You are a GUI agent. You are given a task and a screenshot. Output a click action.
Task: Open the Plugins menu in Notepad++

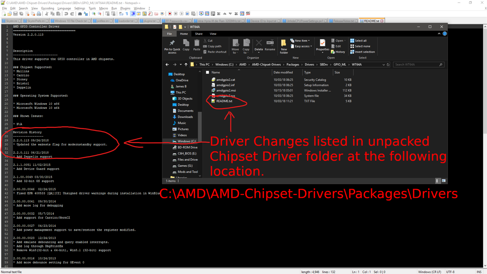[125, 8]
